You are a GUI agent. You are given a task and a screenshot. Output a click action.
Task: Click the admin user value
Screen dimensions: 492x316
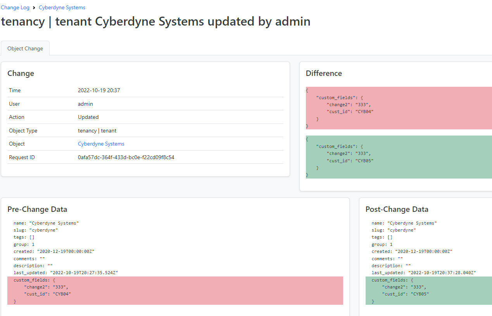point(85,104)
